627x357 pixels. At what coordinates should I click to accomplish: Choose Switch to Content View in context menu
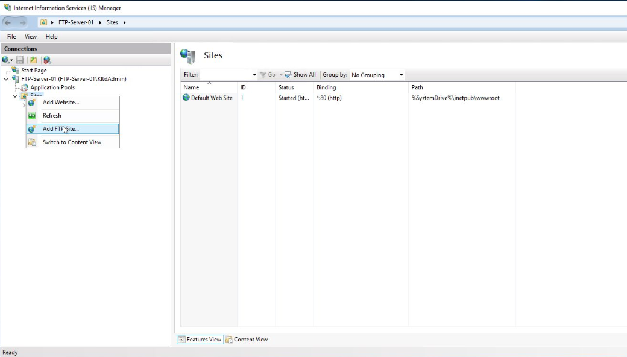(73, 142)
